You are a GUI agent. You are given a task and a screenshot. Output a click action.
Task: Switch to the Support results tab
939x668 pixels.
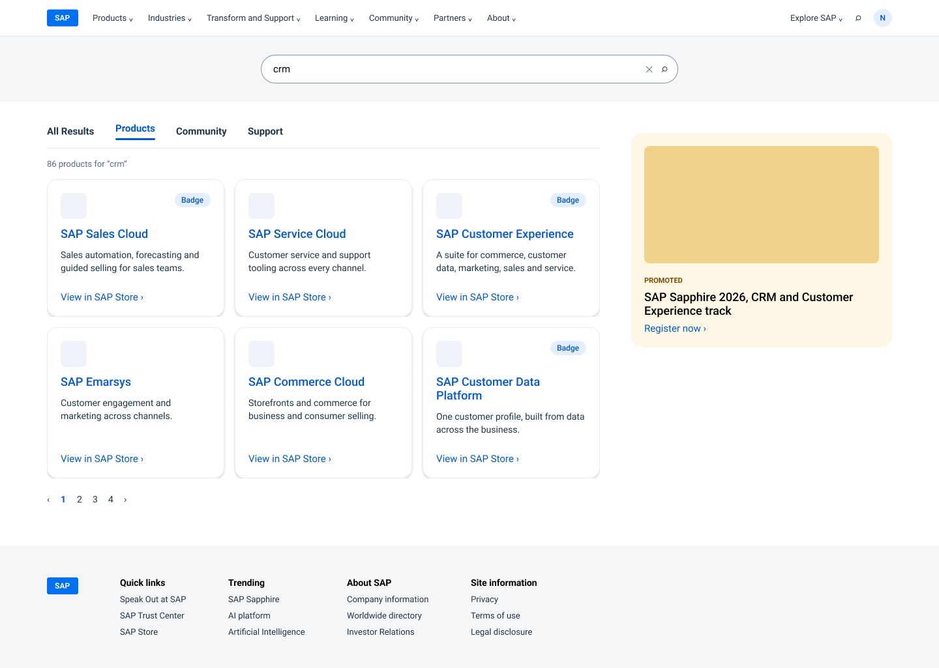[x=265, y=132]
